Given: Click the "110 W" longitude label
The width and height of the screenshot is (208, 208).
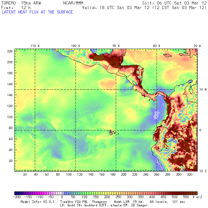Looking at the screenshot, I should pos(35,46).
